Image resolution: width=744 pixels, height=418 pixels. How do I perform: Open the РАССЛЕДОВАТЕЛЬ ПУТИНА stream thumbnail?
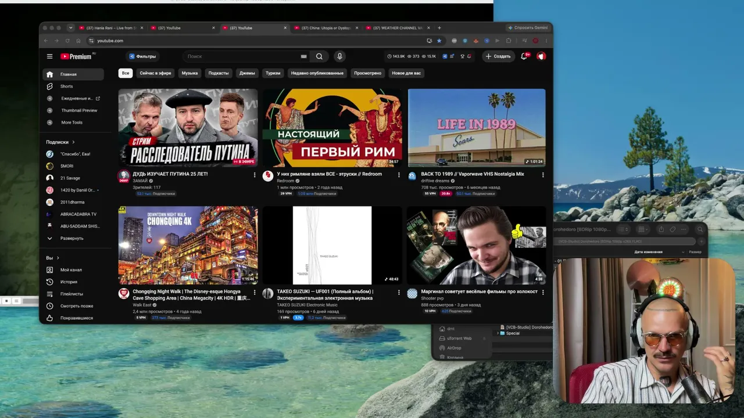[x=188, y=128]
